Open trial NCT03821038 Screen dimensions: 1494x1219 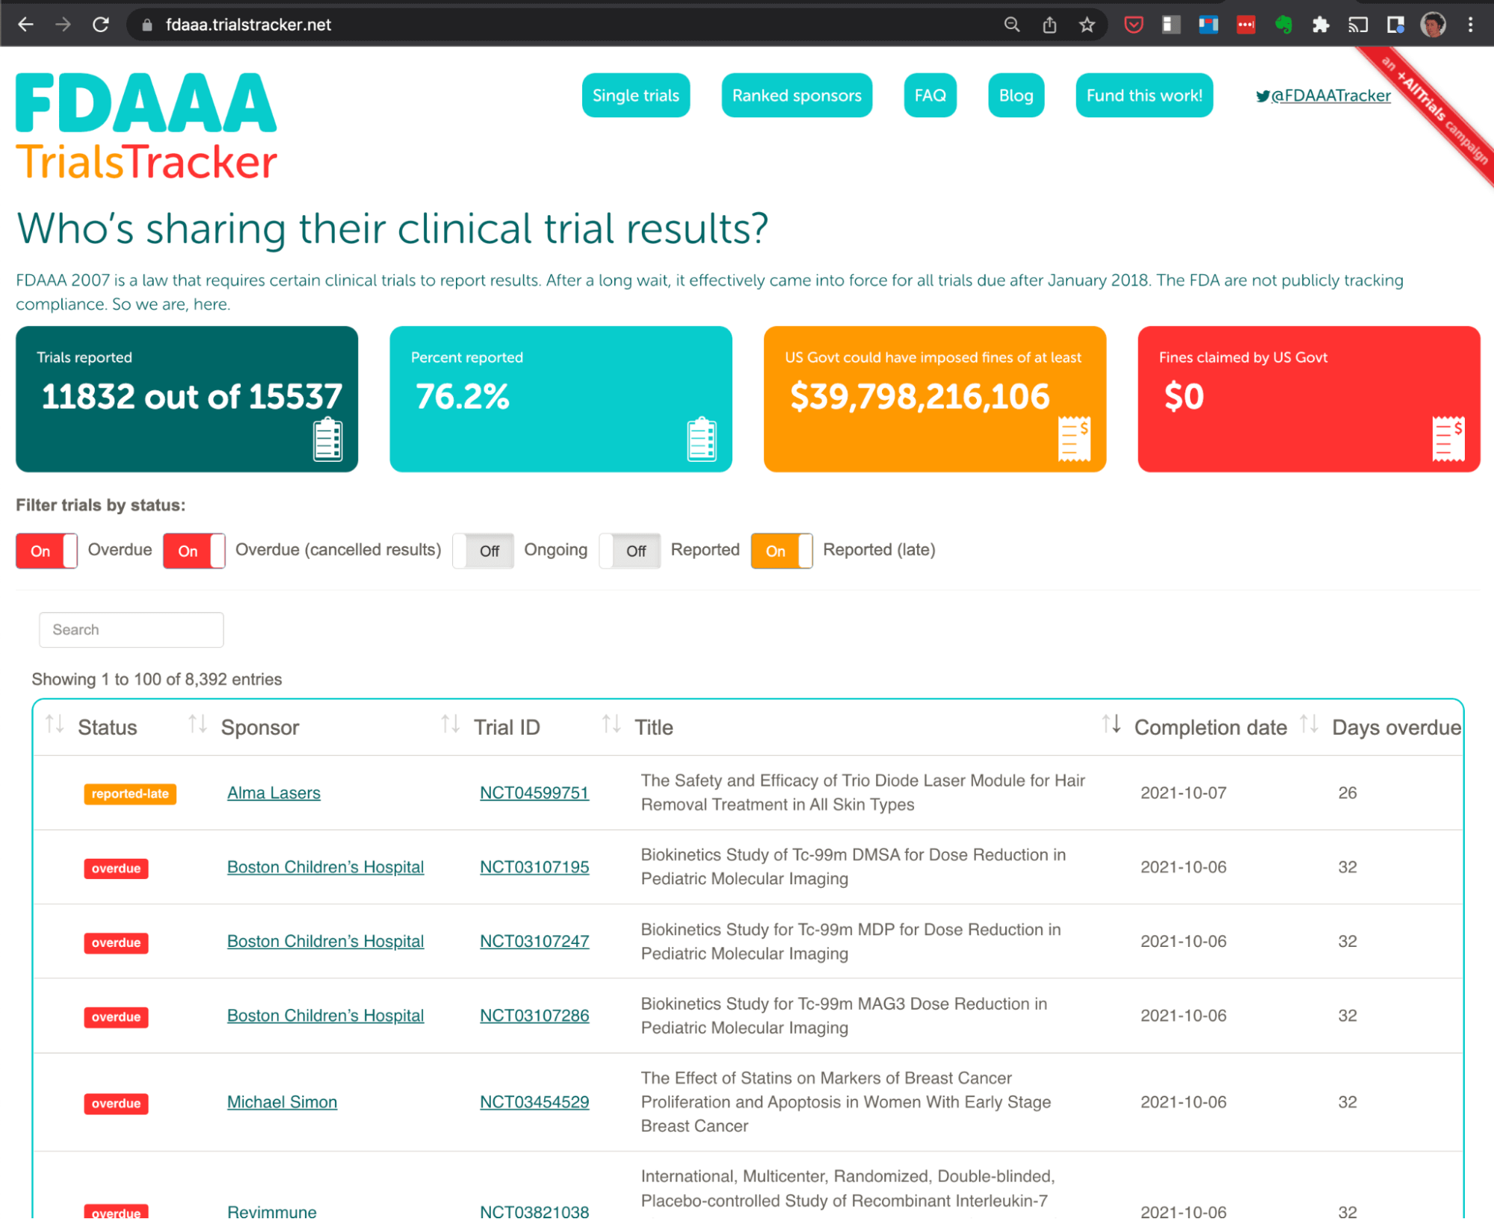[x=534, y=1211]
